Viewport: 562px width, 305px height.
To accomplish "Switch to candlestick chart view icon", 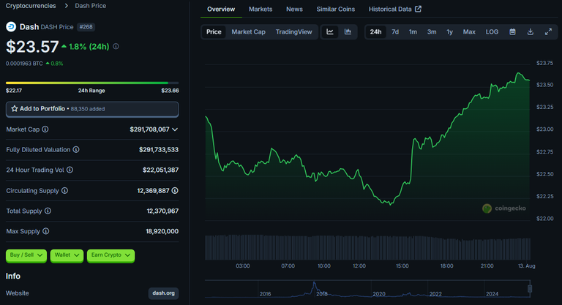I will pyautogui.click(x=348, y=32).
